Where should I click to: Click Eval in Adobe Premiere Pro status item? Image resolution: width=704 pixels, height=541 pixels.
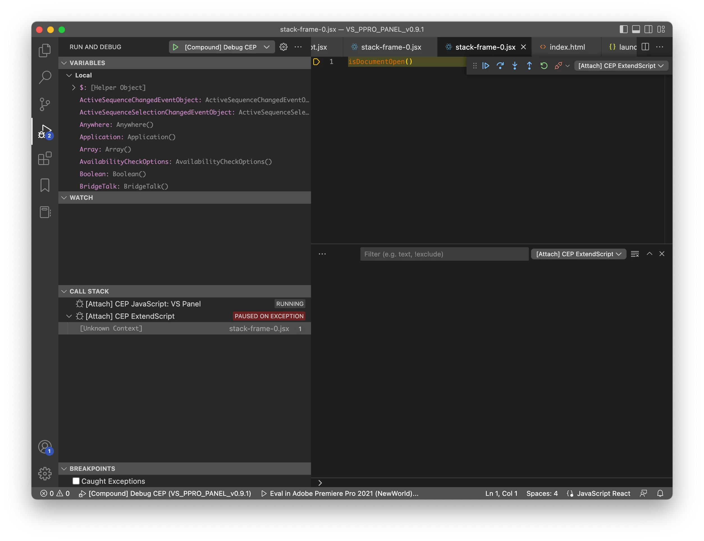click(340, 493)
